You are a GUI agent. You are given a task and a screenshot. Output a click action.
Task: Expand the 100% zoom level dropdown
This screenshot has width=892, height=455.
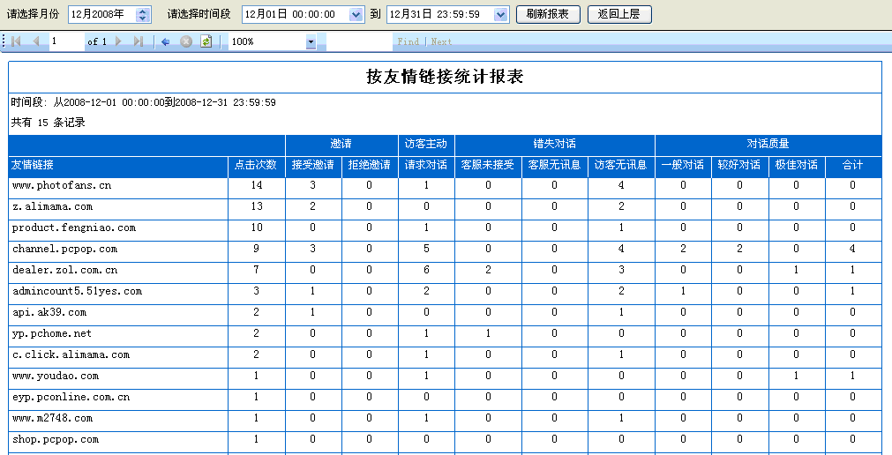pyautogui.click(x=311, y=41)
